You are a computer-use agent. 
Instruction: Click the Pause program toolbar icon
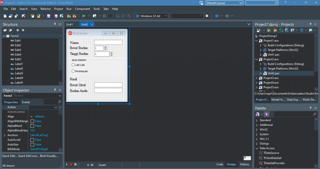coord(104,16)
